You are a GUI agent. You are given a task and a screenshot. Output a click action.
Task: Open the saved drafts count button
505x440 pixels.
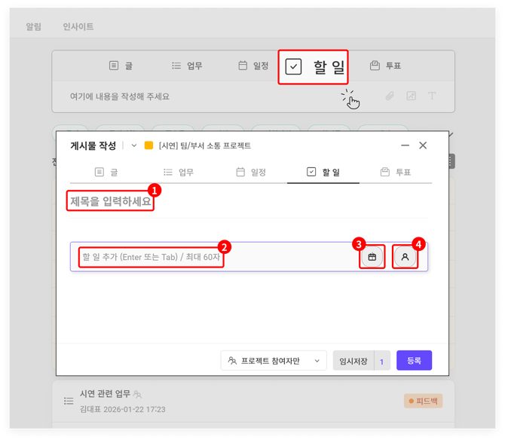pyautogui.click(x=381, y=361)
